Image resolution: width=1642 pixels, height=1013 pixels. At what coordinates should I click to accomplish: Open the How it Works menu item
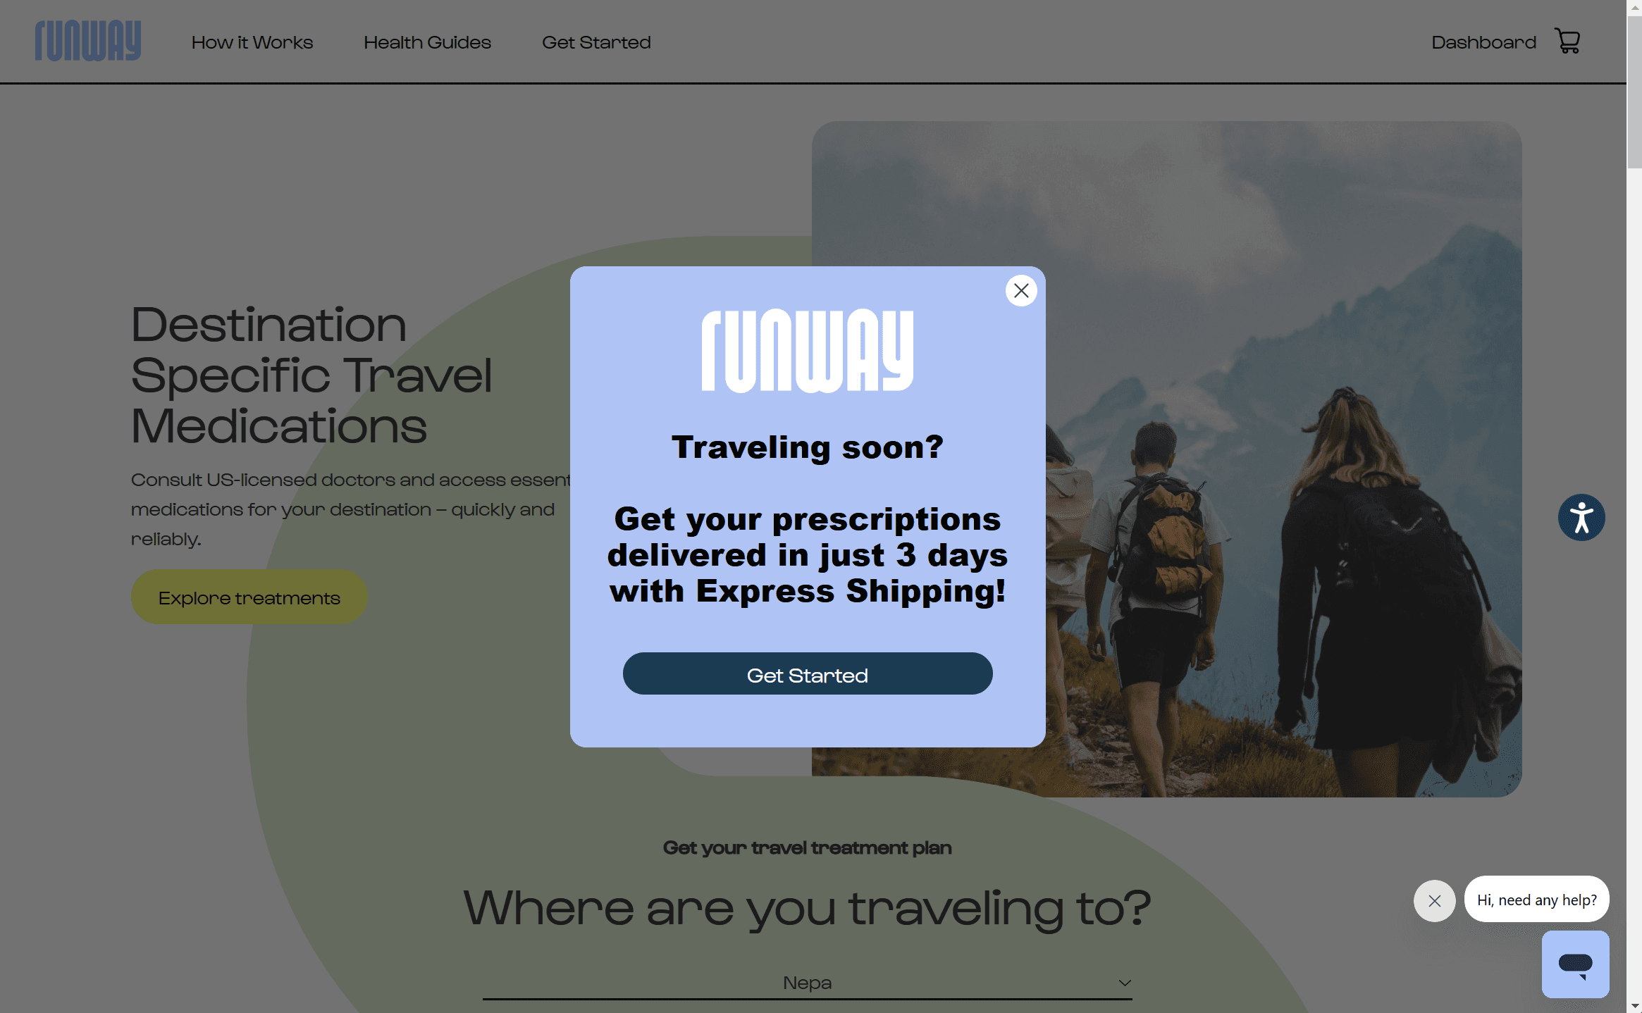(252, 41)
